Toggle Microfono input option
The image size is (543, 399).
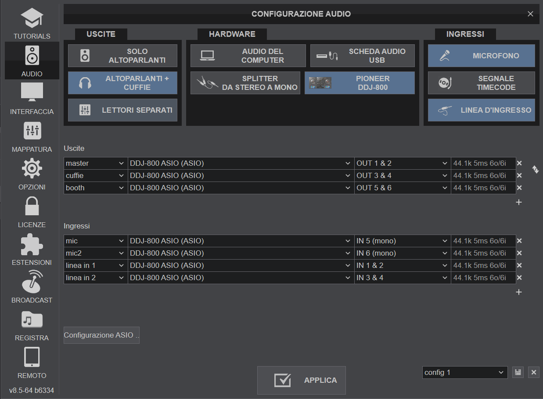(482, 56)
